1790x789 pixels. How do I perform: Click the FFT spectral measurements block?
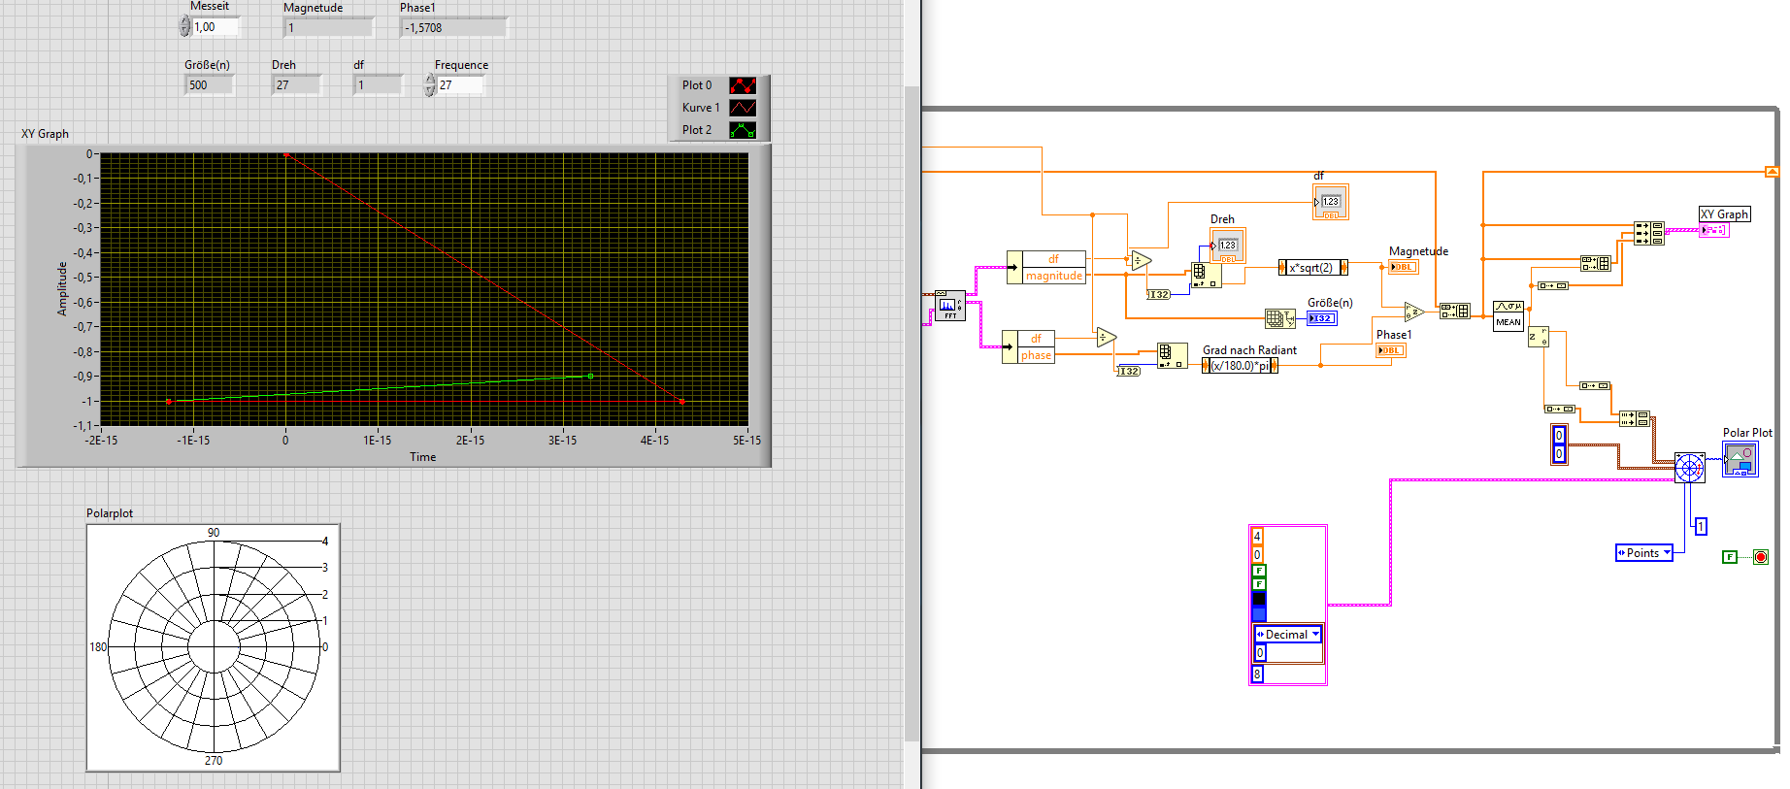point(948,306)
